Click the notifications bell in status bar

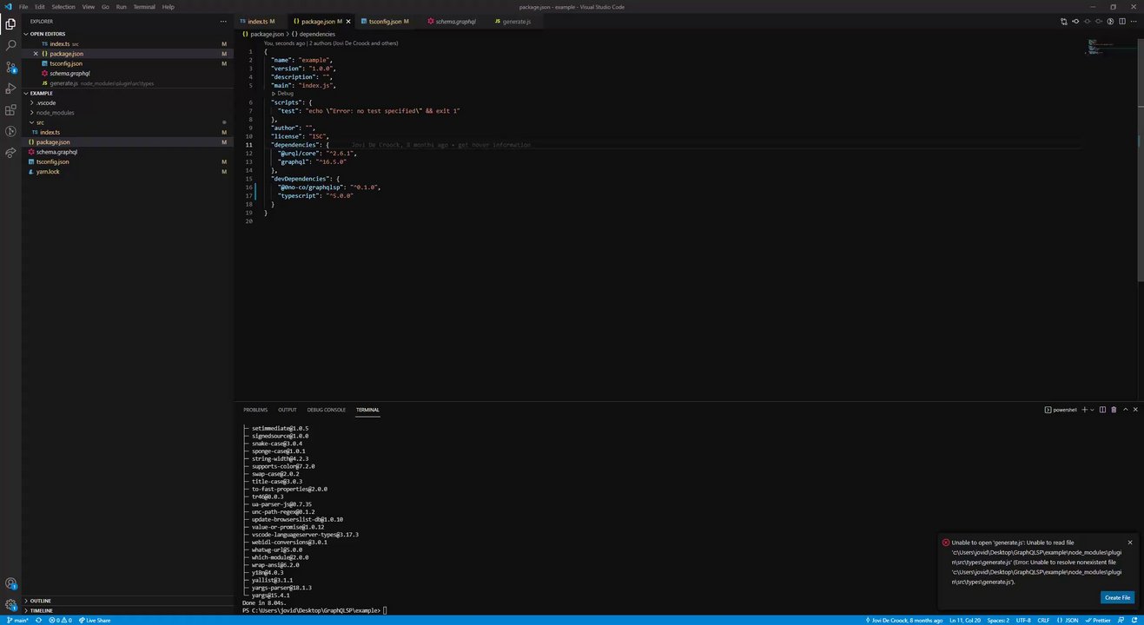(1134, 621)
